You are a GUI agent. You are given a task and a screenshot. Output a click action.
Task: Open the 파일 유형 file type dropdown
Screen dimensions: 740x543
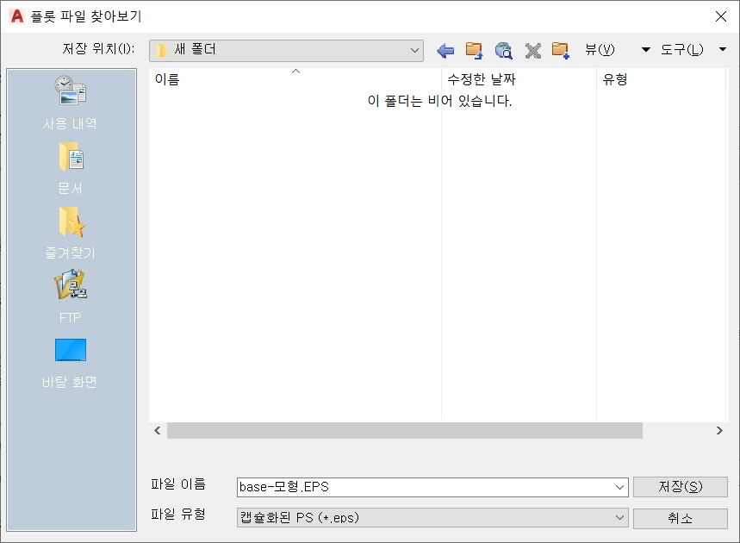(617, 518)
